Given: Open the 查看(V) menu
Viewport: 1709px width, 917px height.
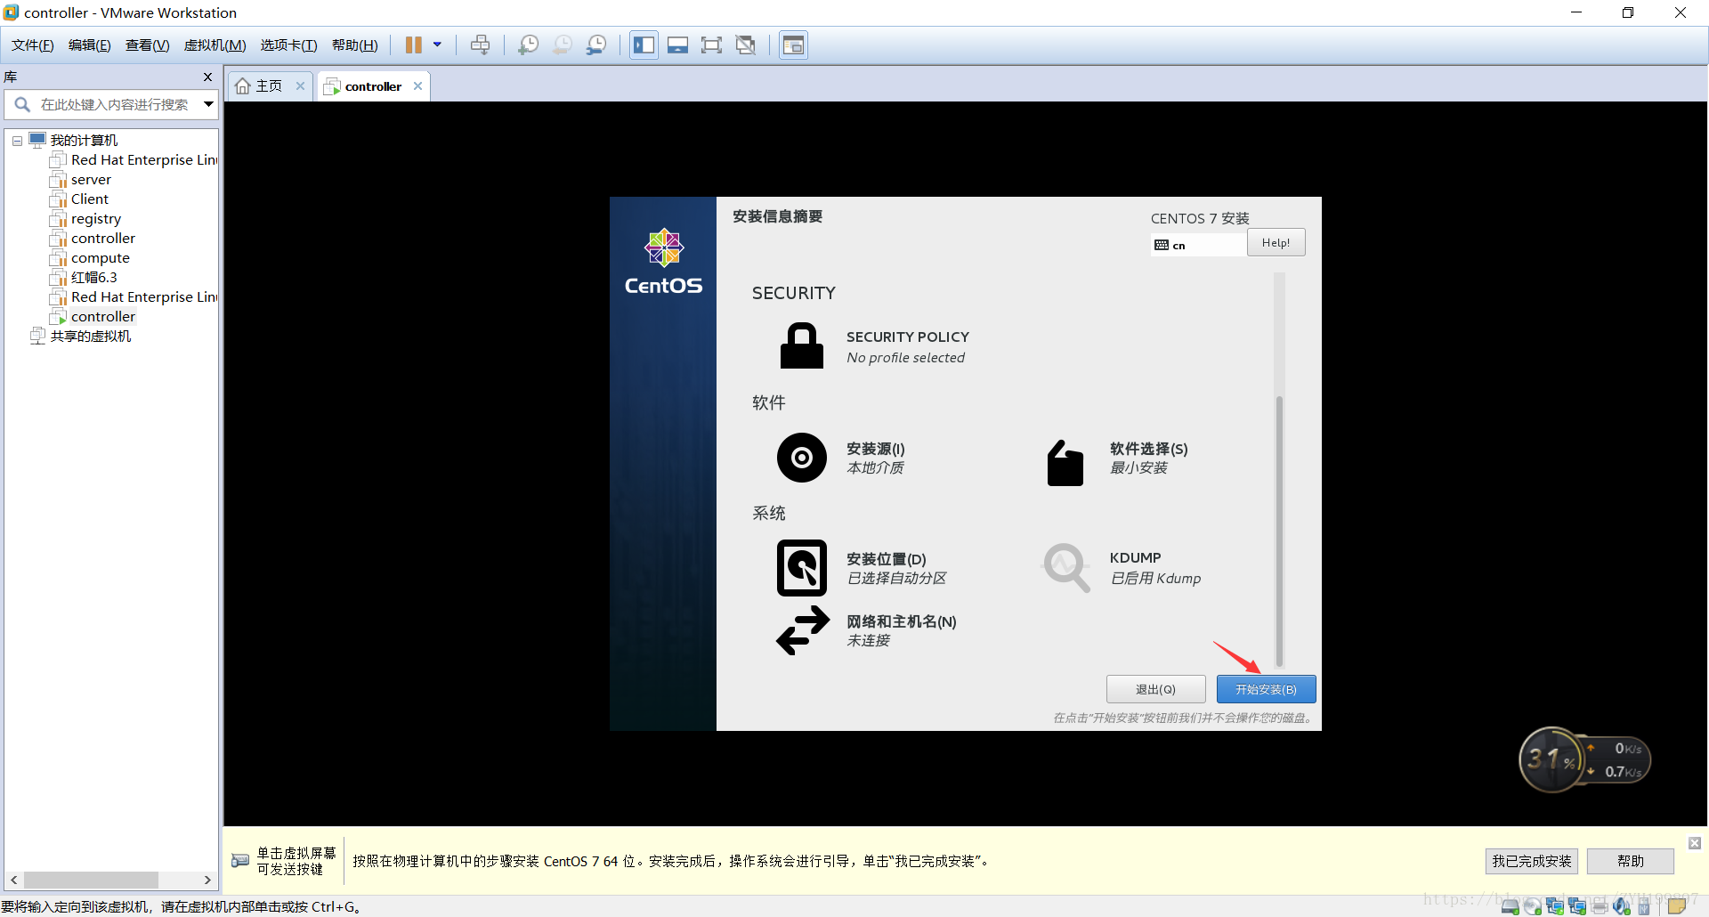Looking at the screenshot, I should pyautogui.click(x=147, y=45).
